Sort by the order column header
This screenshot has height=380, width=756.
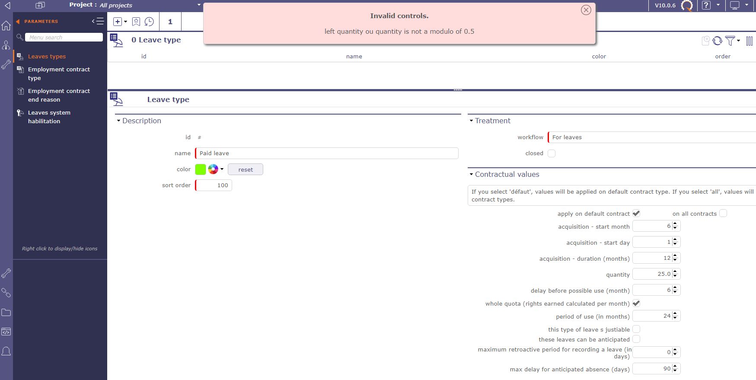(723, 56)
